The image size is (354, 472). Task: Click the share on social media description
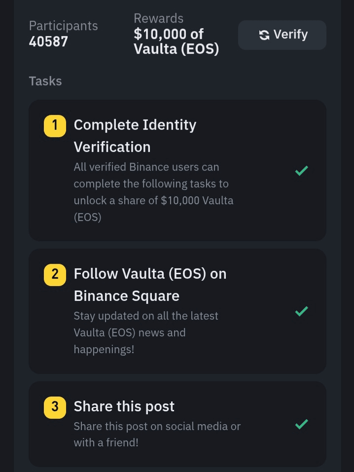click(x=157, y=434)
